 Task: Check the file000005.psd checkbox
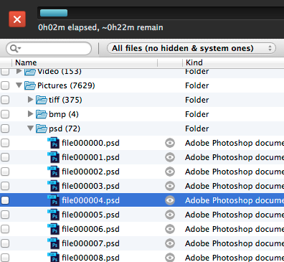pyautogui.click(x=5, y=215)
